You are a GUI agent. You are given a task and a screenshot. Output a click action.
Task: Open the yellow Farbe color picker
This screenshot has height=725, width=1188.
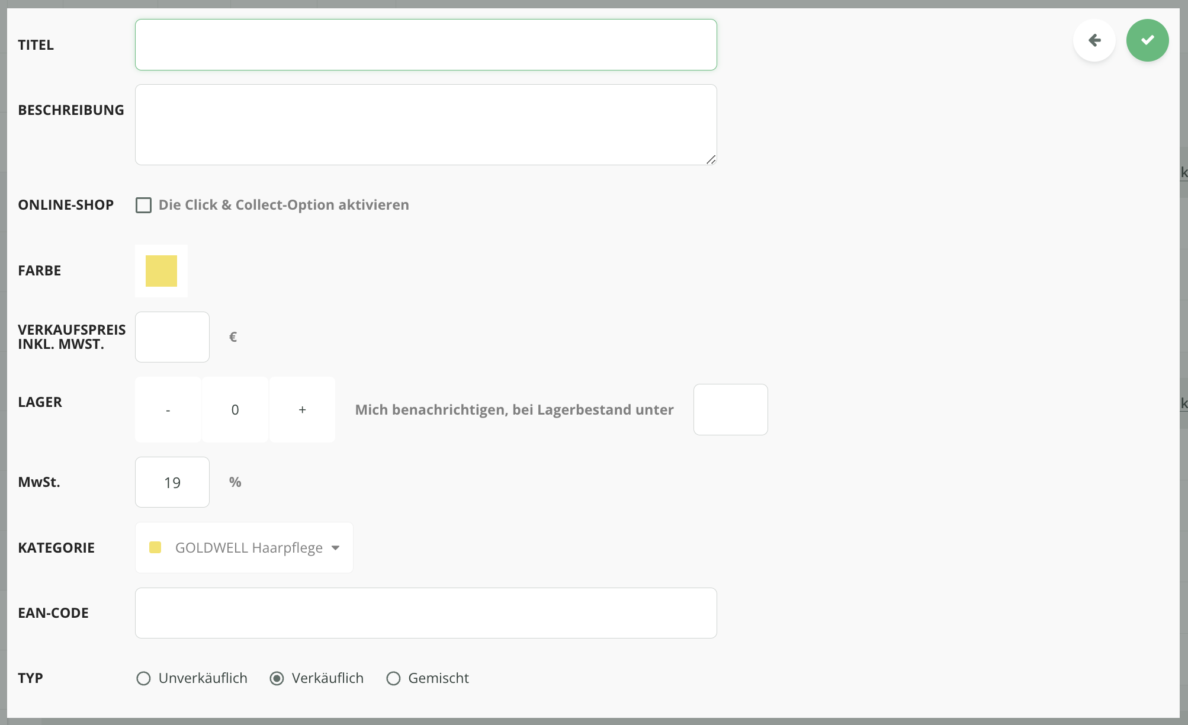click(161, 271)
